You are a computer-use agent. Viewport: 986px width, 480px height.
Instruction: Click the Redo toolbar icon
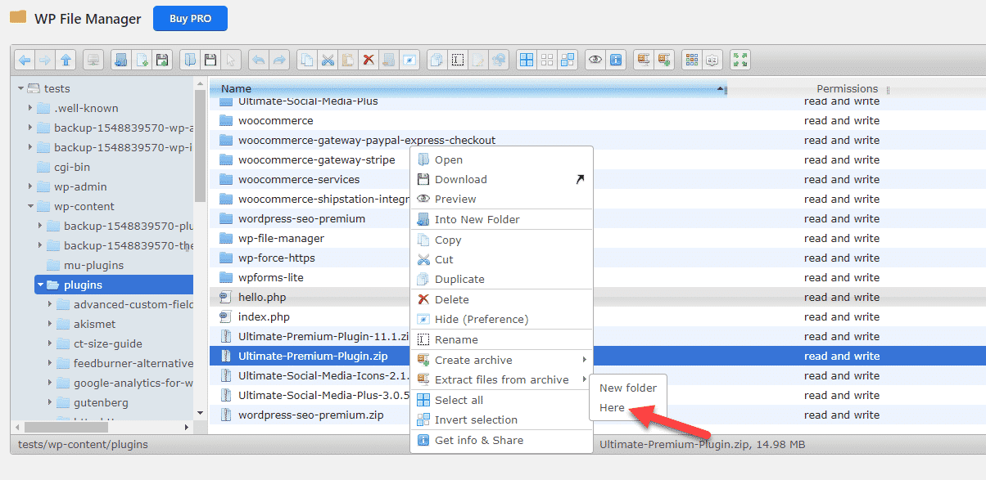[279, 60]
